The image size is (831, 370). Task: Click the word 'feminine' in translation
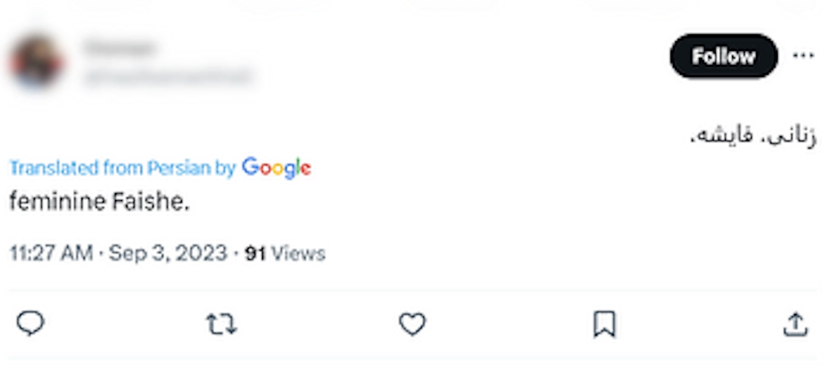tap(58, 201)
